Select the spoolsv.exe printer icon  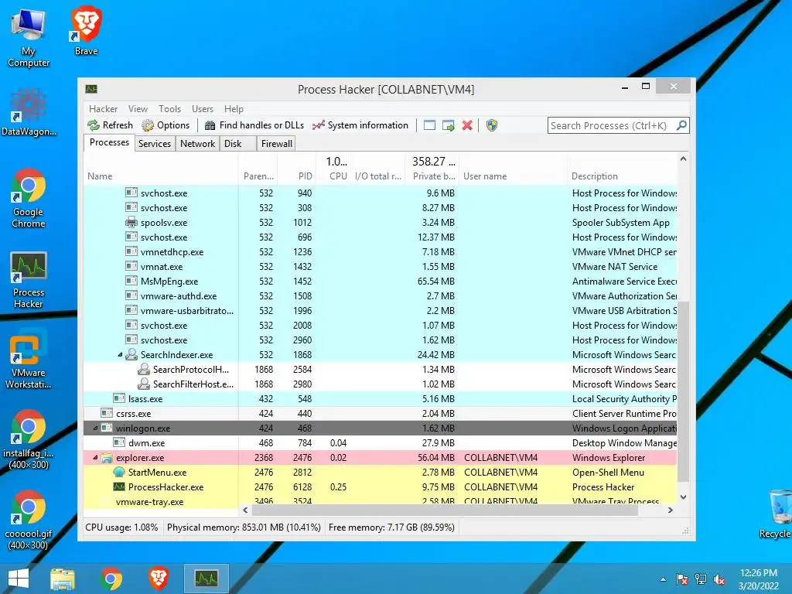[x=131, y=222]
